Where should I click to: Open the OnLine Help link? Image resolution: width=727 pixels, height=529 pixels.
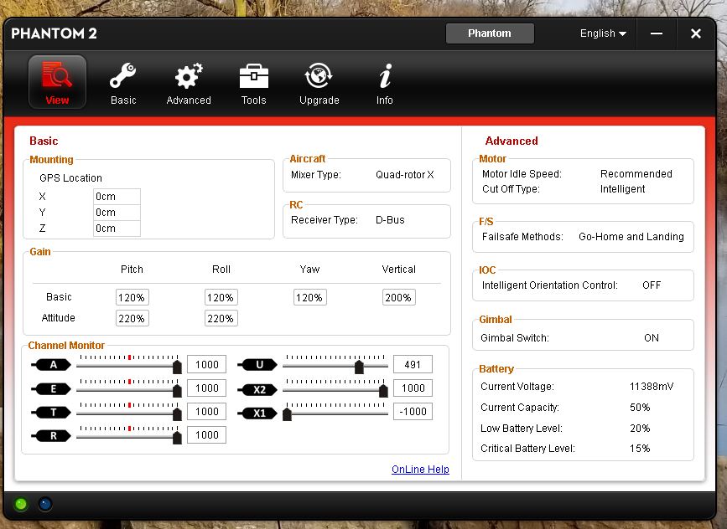pos(420,470)
